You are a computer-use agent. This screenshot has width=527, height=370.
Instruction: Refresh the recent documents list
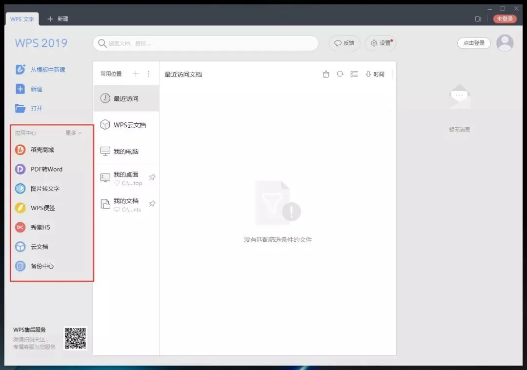click(x=340, y=74)
